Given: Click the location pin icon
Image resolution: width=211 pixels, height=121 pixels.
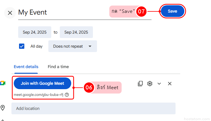Looking at the screenshot, I should coord(3,108).
